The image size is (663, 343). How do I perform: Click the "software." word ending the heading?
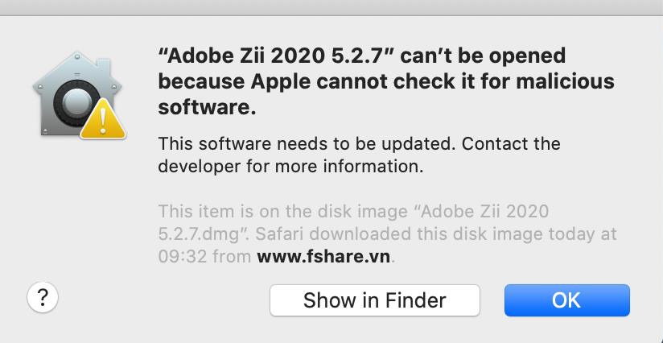point(207,106)
